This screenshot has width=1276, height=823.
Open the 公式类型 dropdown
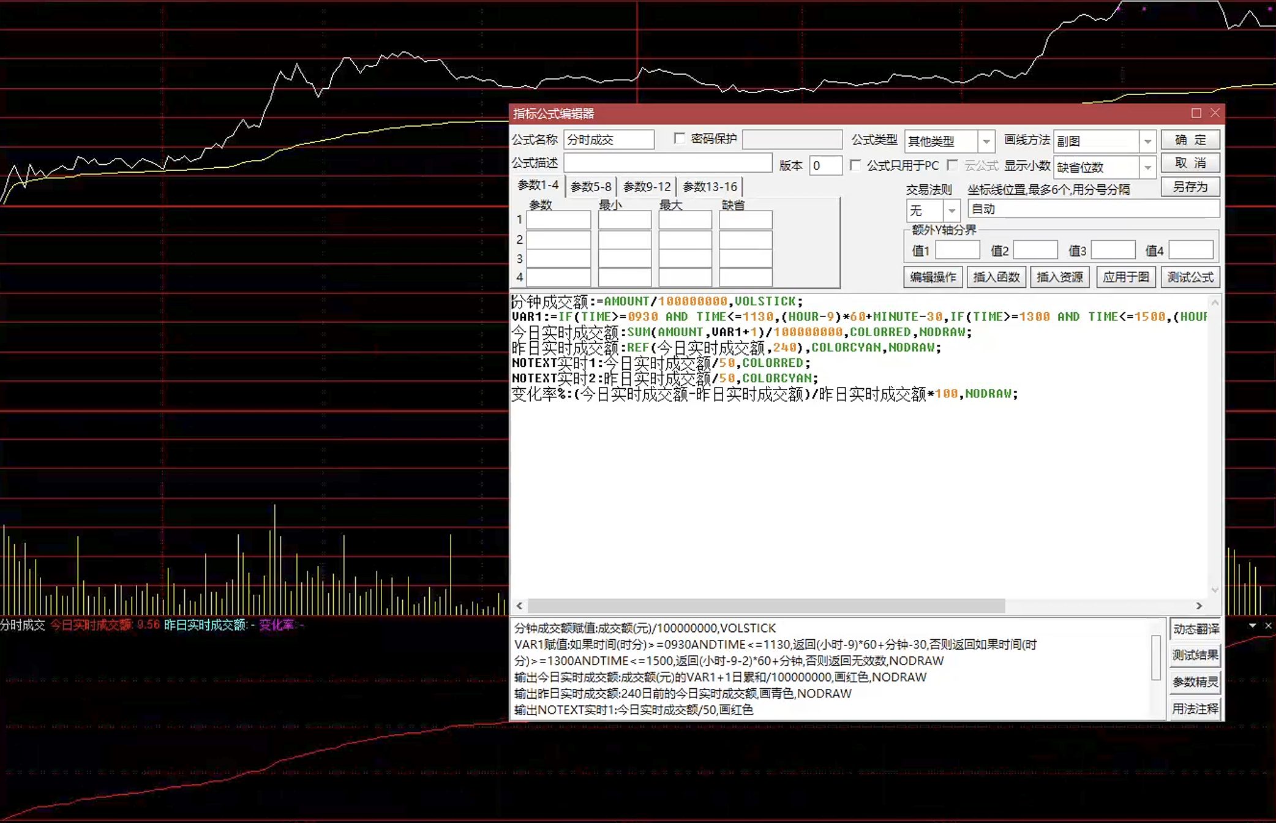coord(986,141)
